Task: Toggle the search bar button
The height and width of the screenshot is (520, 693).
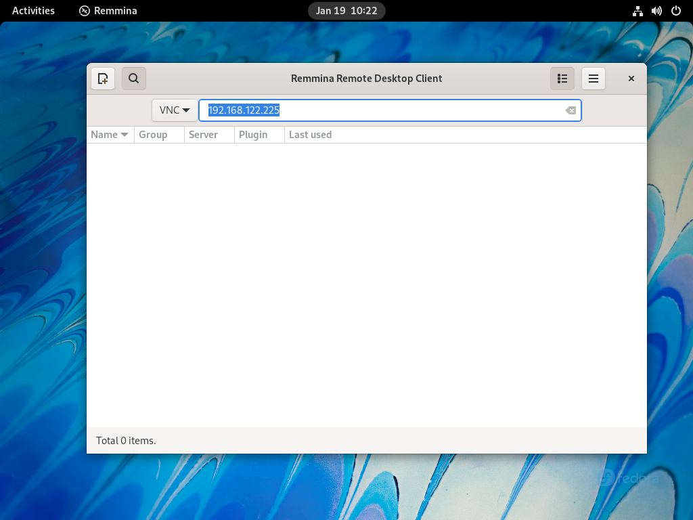Action: [x=134, y=79]
